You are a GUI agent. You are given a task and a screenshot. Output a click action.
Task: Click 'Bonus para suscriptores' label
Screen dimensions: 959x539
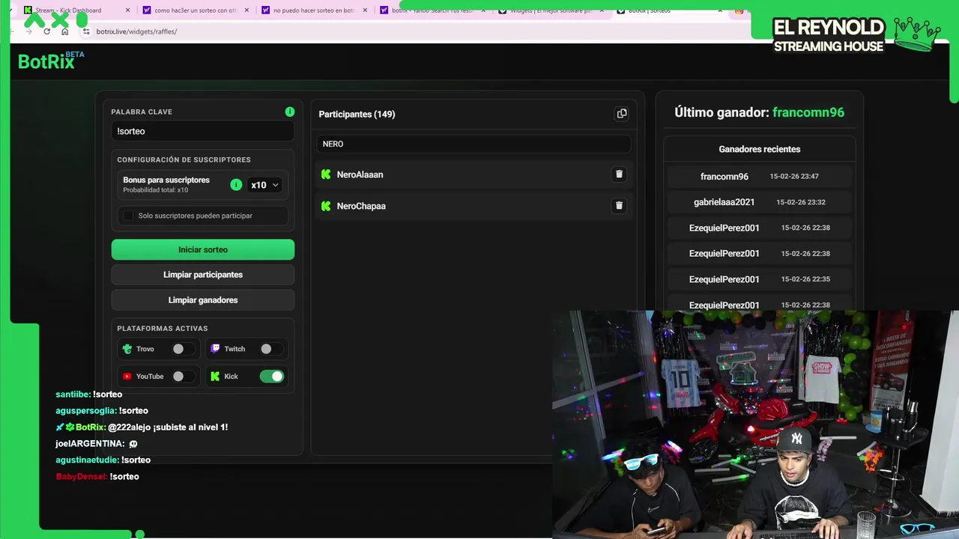pyautogui.click(x=166, y=180)
